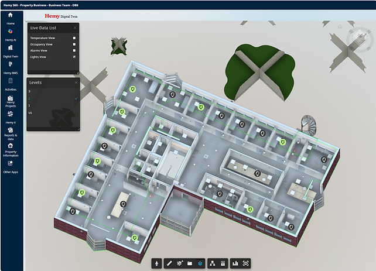376x271 pixels.
Task: Open Hemy X from the sidebar
Action: pyautogui.click(x=11, y=118)
